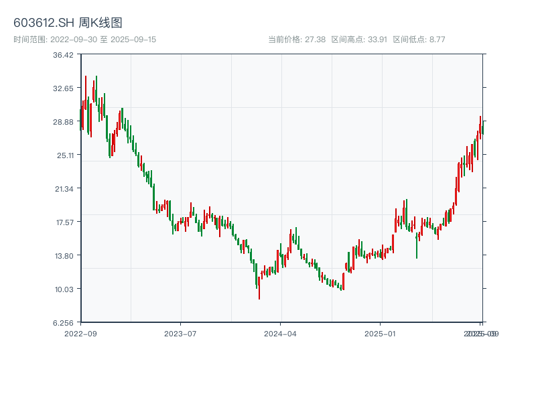Click the interval high label 区间高点: 33.91
536x402 pixels.
pos(359,40)
